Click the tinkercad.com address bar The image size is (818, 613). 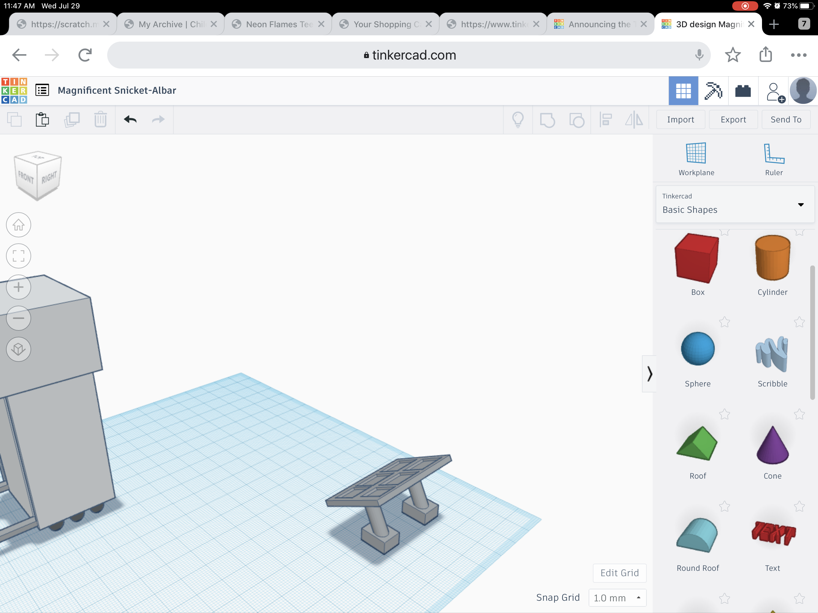click(x=409, y=55)
